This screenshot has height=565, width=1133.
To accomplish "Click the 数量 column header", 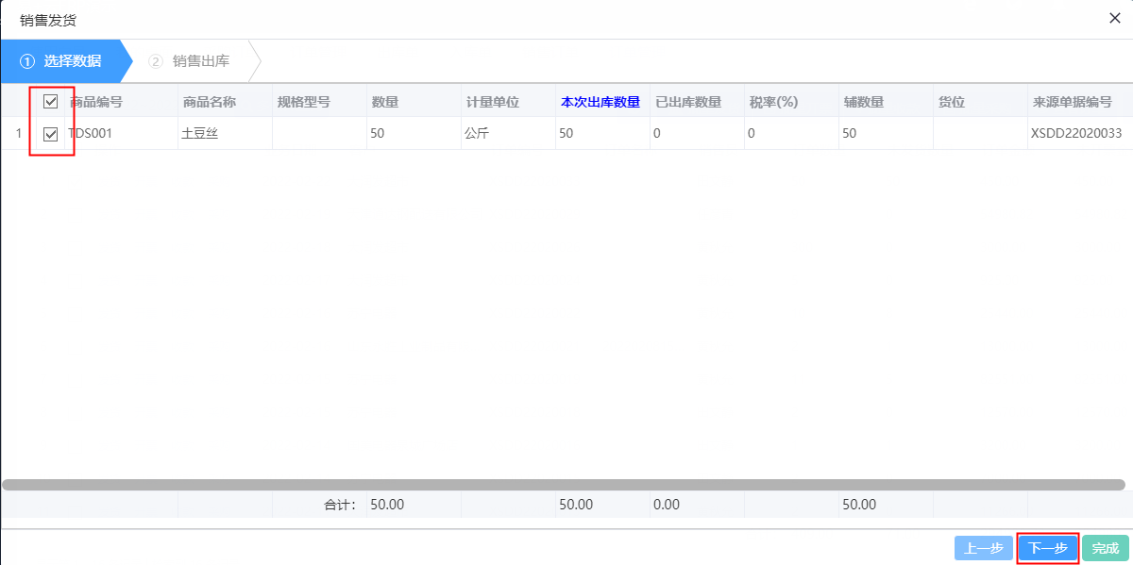I will tap(381, 100).
